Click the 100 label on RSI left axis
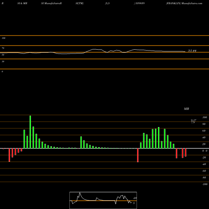The height and width of the screenshot is (209, 209). pyautogui.click(x=3, y=38)
